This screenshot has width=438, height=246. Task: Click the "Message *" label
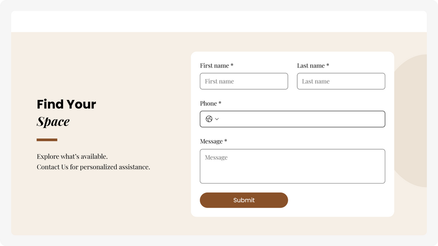point(214,142)
